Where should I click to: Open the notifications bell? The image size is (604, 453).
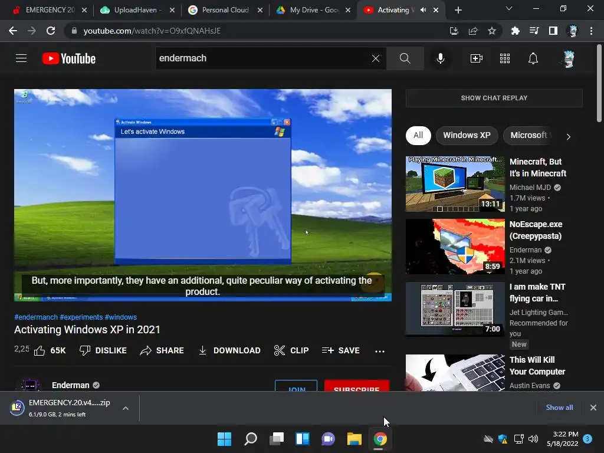[533, 58]
